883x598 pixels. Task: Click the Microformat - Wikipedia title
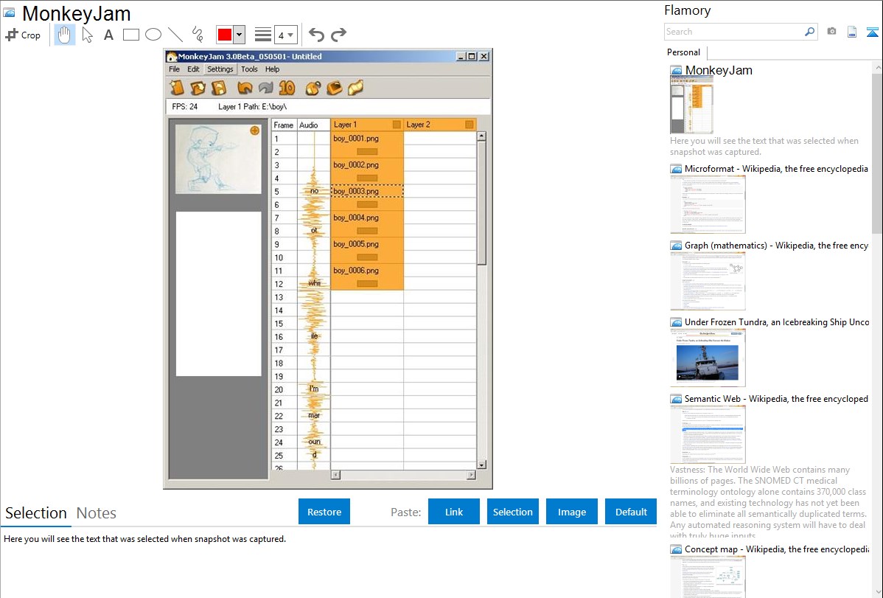click(776, 169)
